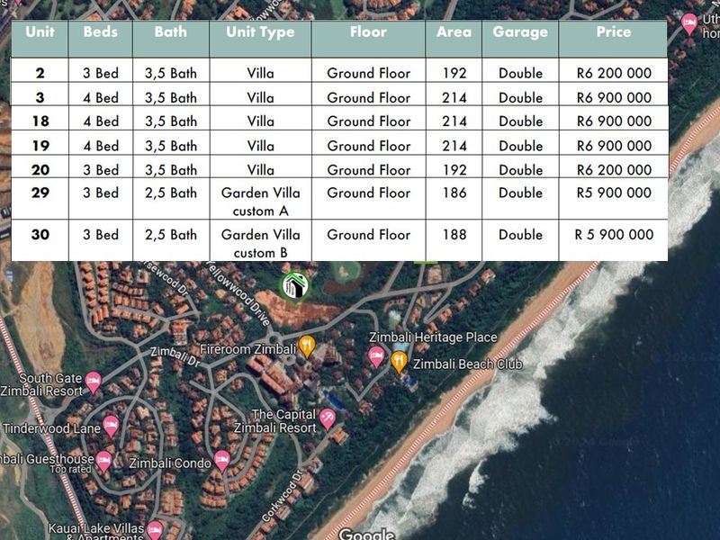Click unit number 18 in the table

pyautogui.click(x=40, y=121)
